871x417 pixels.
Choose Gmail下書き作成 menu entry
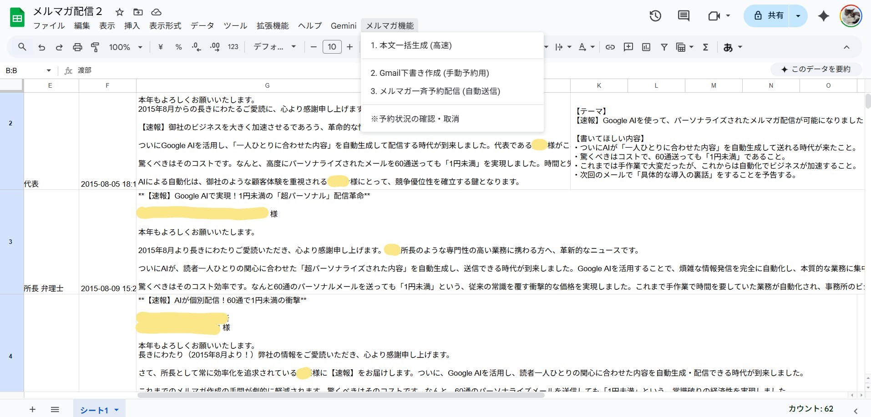[x=430, y=73]
